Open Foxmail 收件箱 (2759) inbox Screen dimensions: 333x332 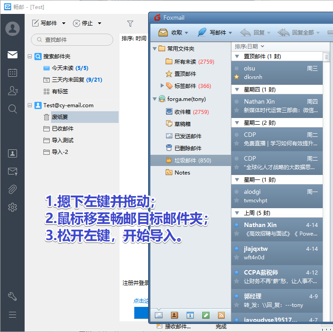[x=187, y=112]
